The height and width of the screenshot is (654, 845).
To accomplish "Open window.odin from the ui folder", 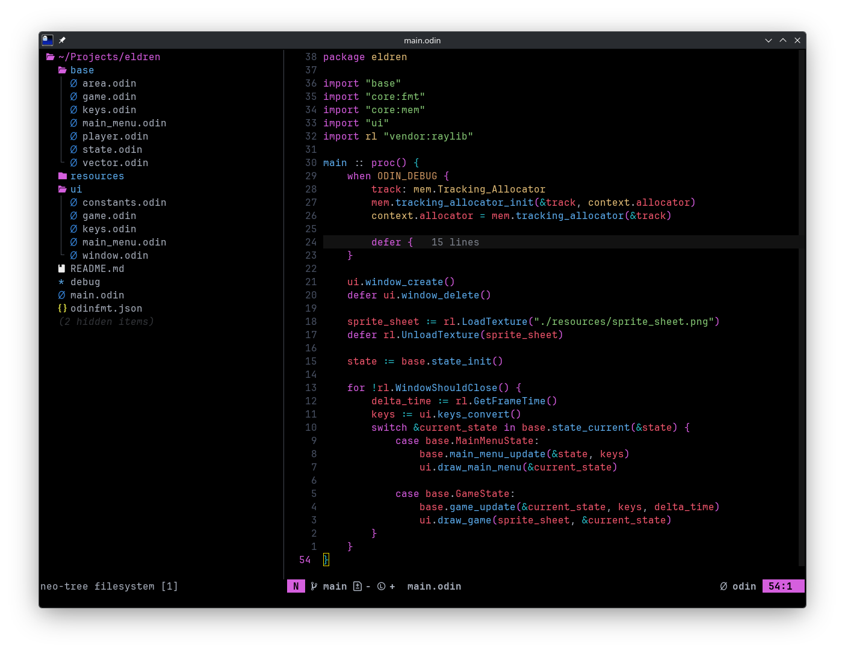I will 115,256.
